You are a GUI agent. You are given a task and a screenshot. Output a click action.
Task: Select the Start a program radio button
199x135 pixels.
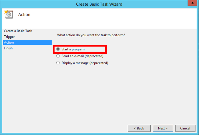(x=58, y=49)
